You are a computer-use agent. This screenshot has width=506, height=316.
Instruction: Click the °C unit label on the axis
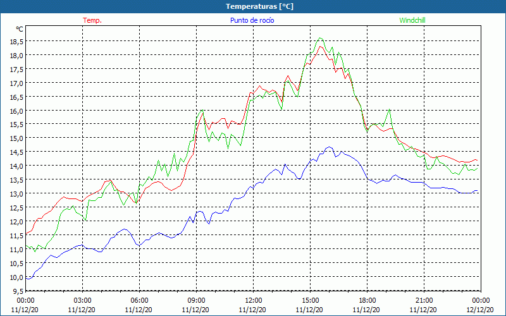[x=20, y=29]
